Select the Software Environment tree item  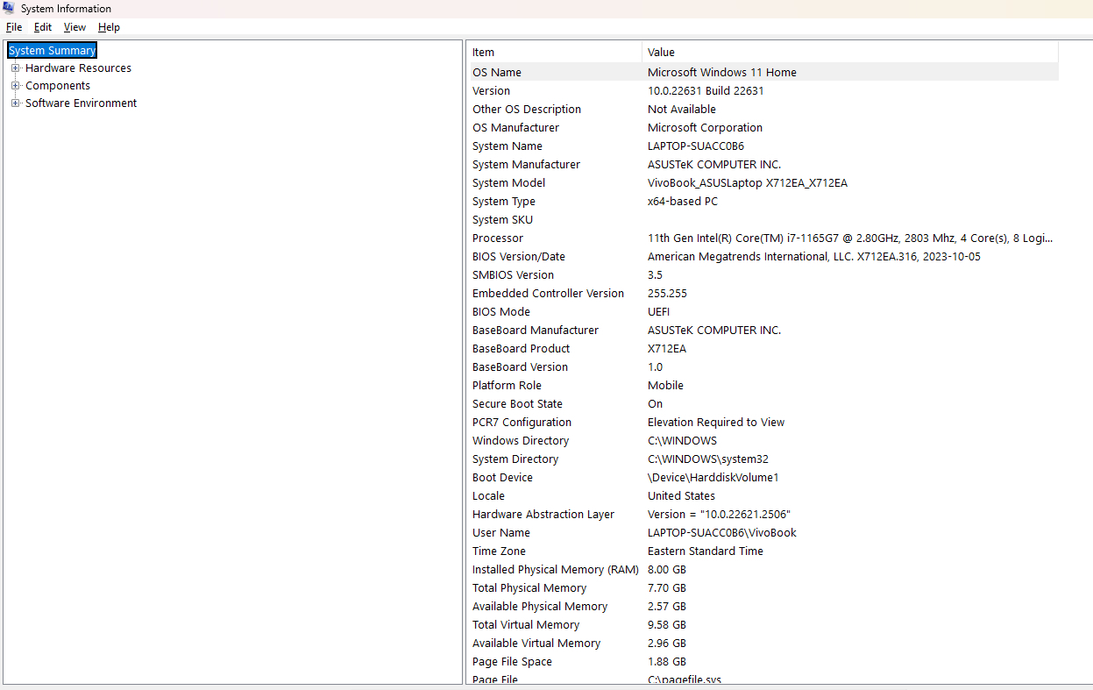(x=81, y=103)
